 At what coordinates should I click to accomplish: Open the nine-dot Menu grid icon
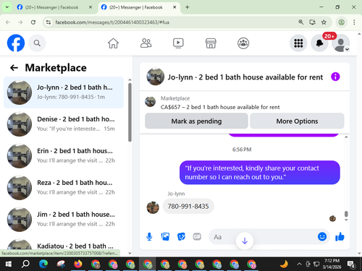click(x=298, y=43)
